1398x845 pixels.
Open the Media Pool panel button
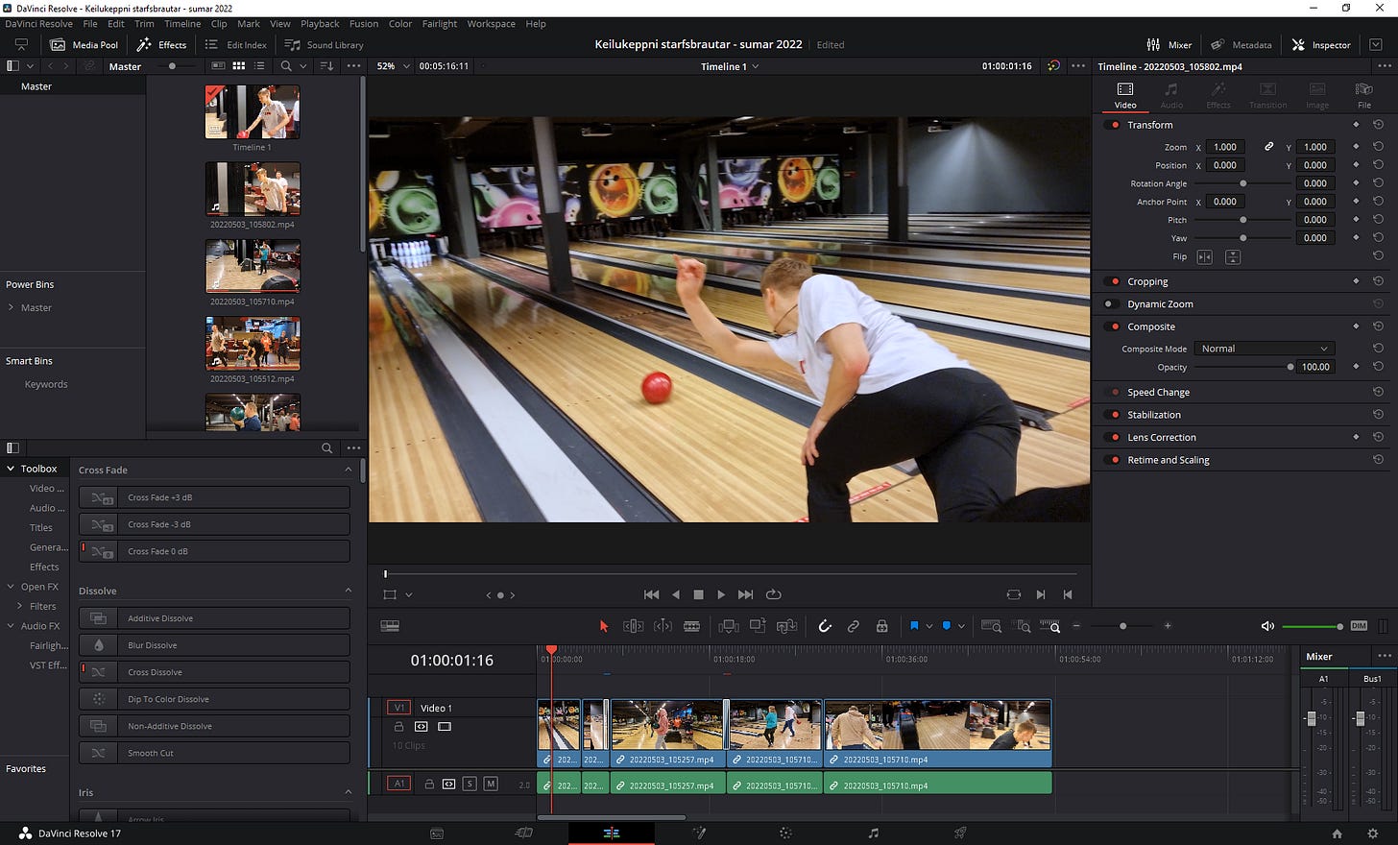[x=84, y=45]
